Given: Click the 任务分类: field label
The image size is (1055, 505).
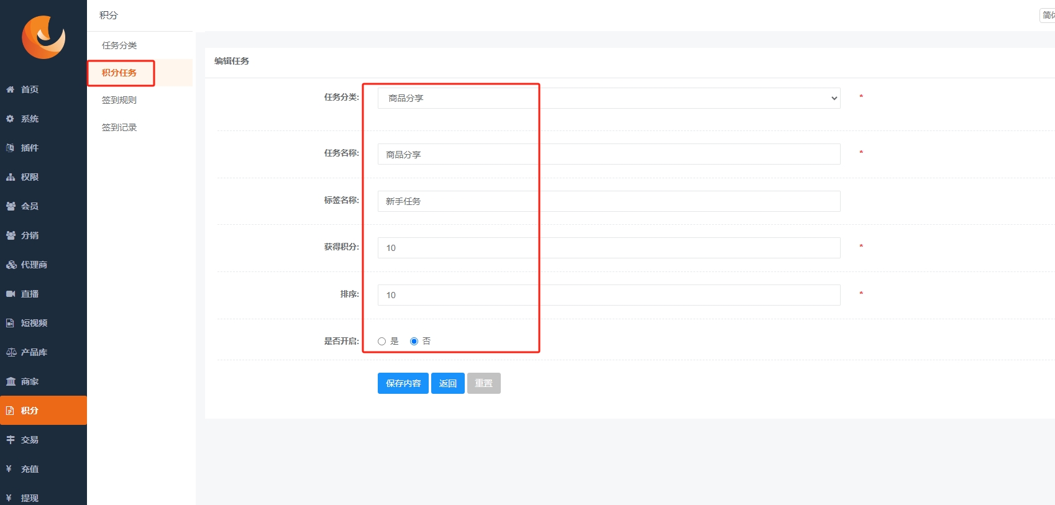Looking at the screenshot, I should coord(341,97).
